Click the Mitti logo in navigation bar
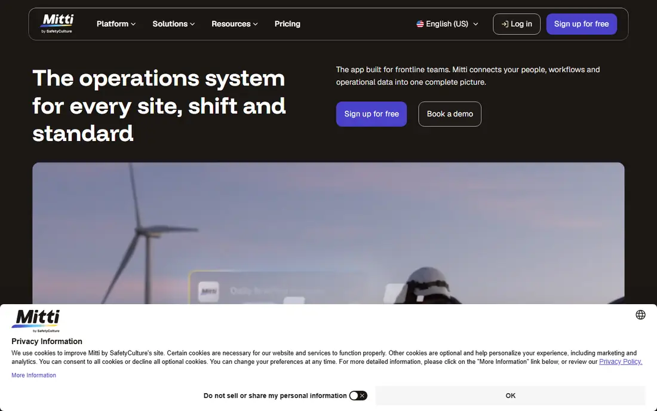The height and width of the screenshot is (411, 657). (x=57, y=24)
